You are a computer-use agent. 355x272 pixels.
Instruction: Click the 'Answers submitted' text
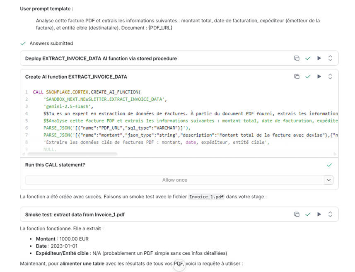51,43
